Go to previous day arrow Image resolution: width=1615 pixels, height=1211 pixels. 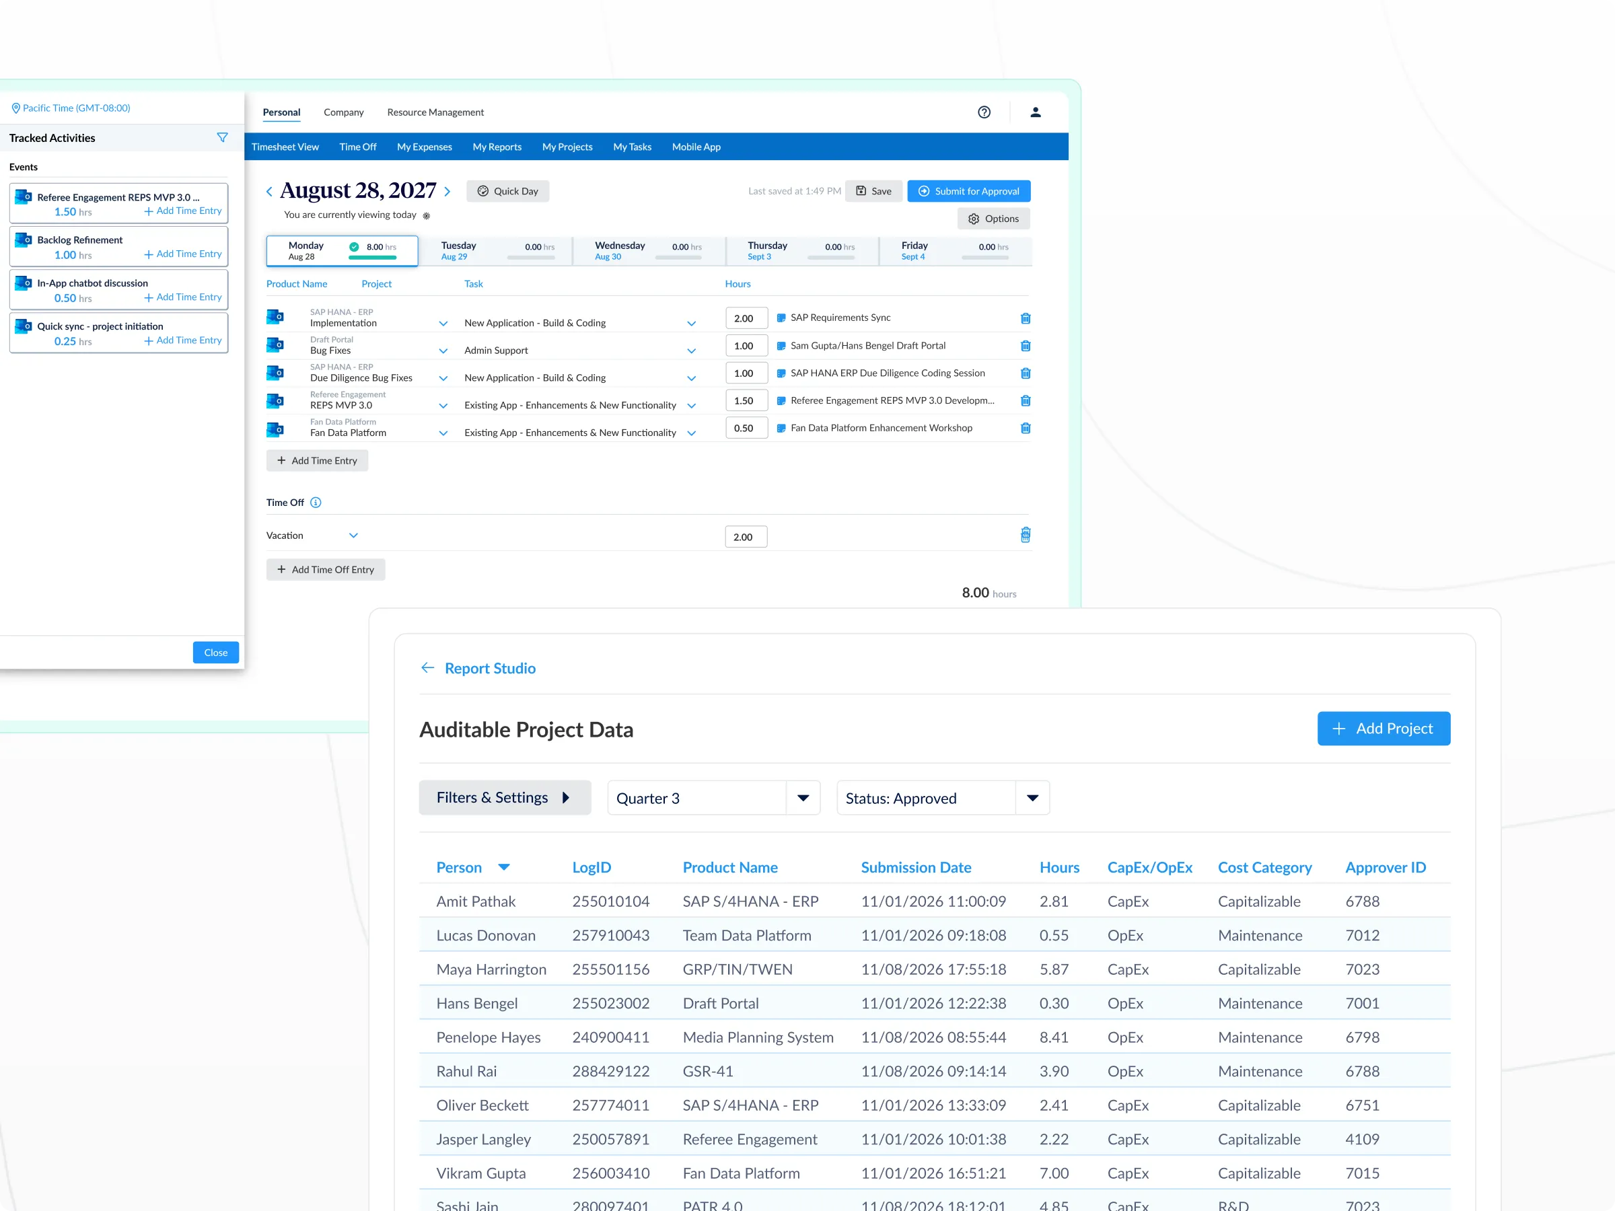269,191
